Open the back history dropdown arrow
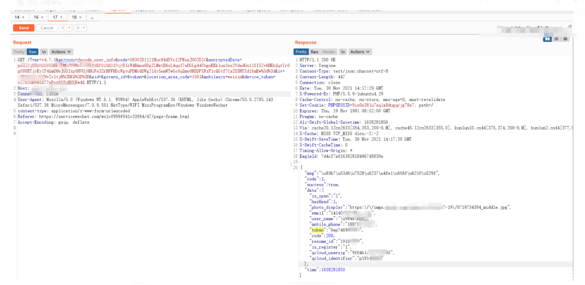This screenshot has width=585, height=285. (x=69, y=28)
